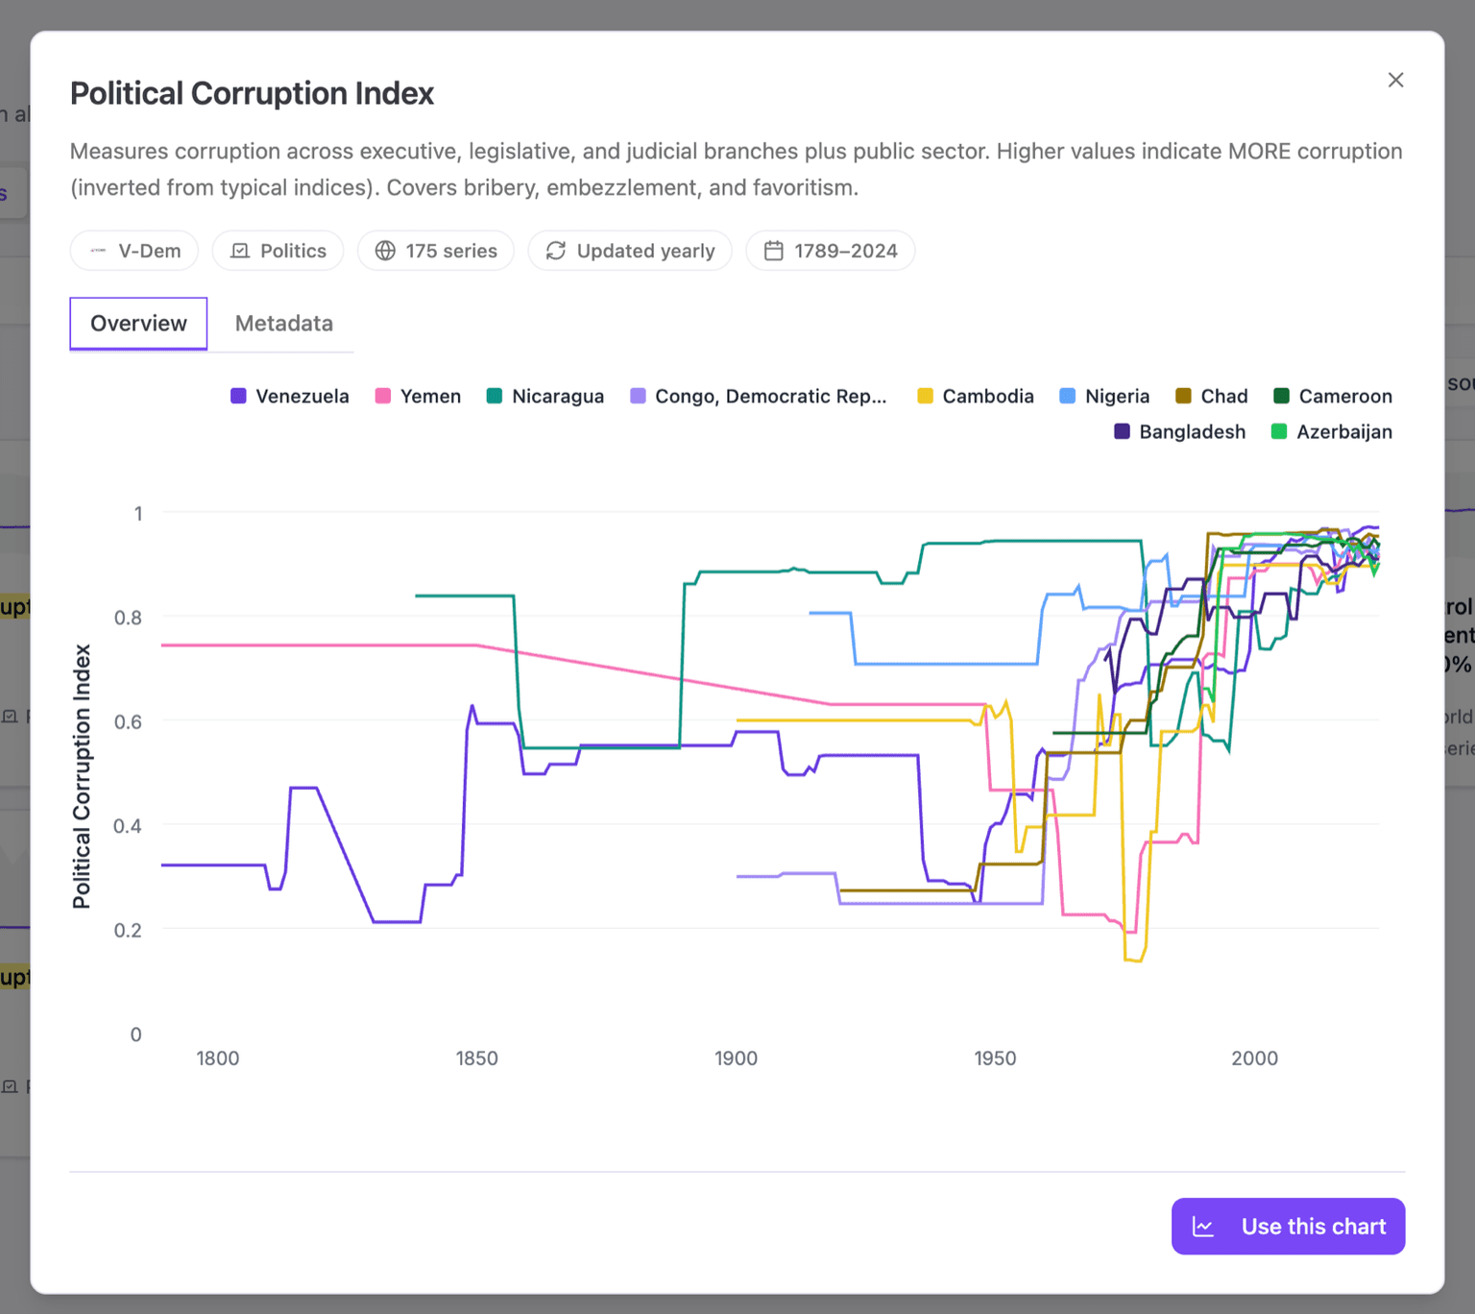Click the 1850 x-axis tick label
The height and width of the screenshot is (1314, 1475).
(x=477, y=1058)
